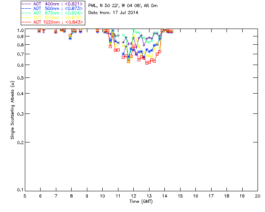This screenshot has height=212, width=265.
Task: Click the y-axis tick label 0.9
Action: pos(20,36)
